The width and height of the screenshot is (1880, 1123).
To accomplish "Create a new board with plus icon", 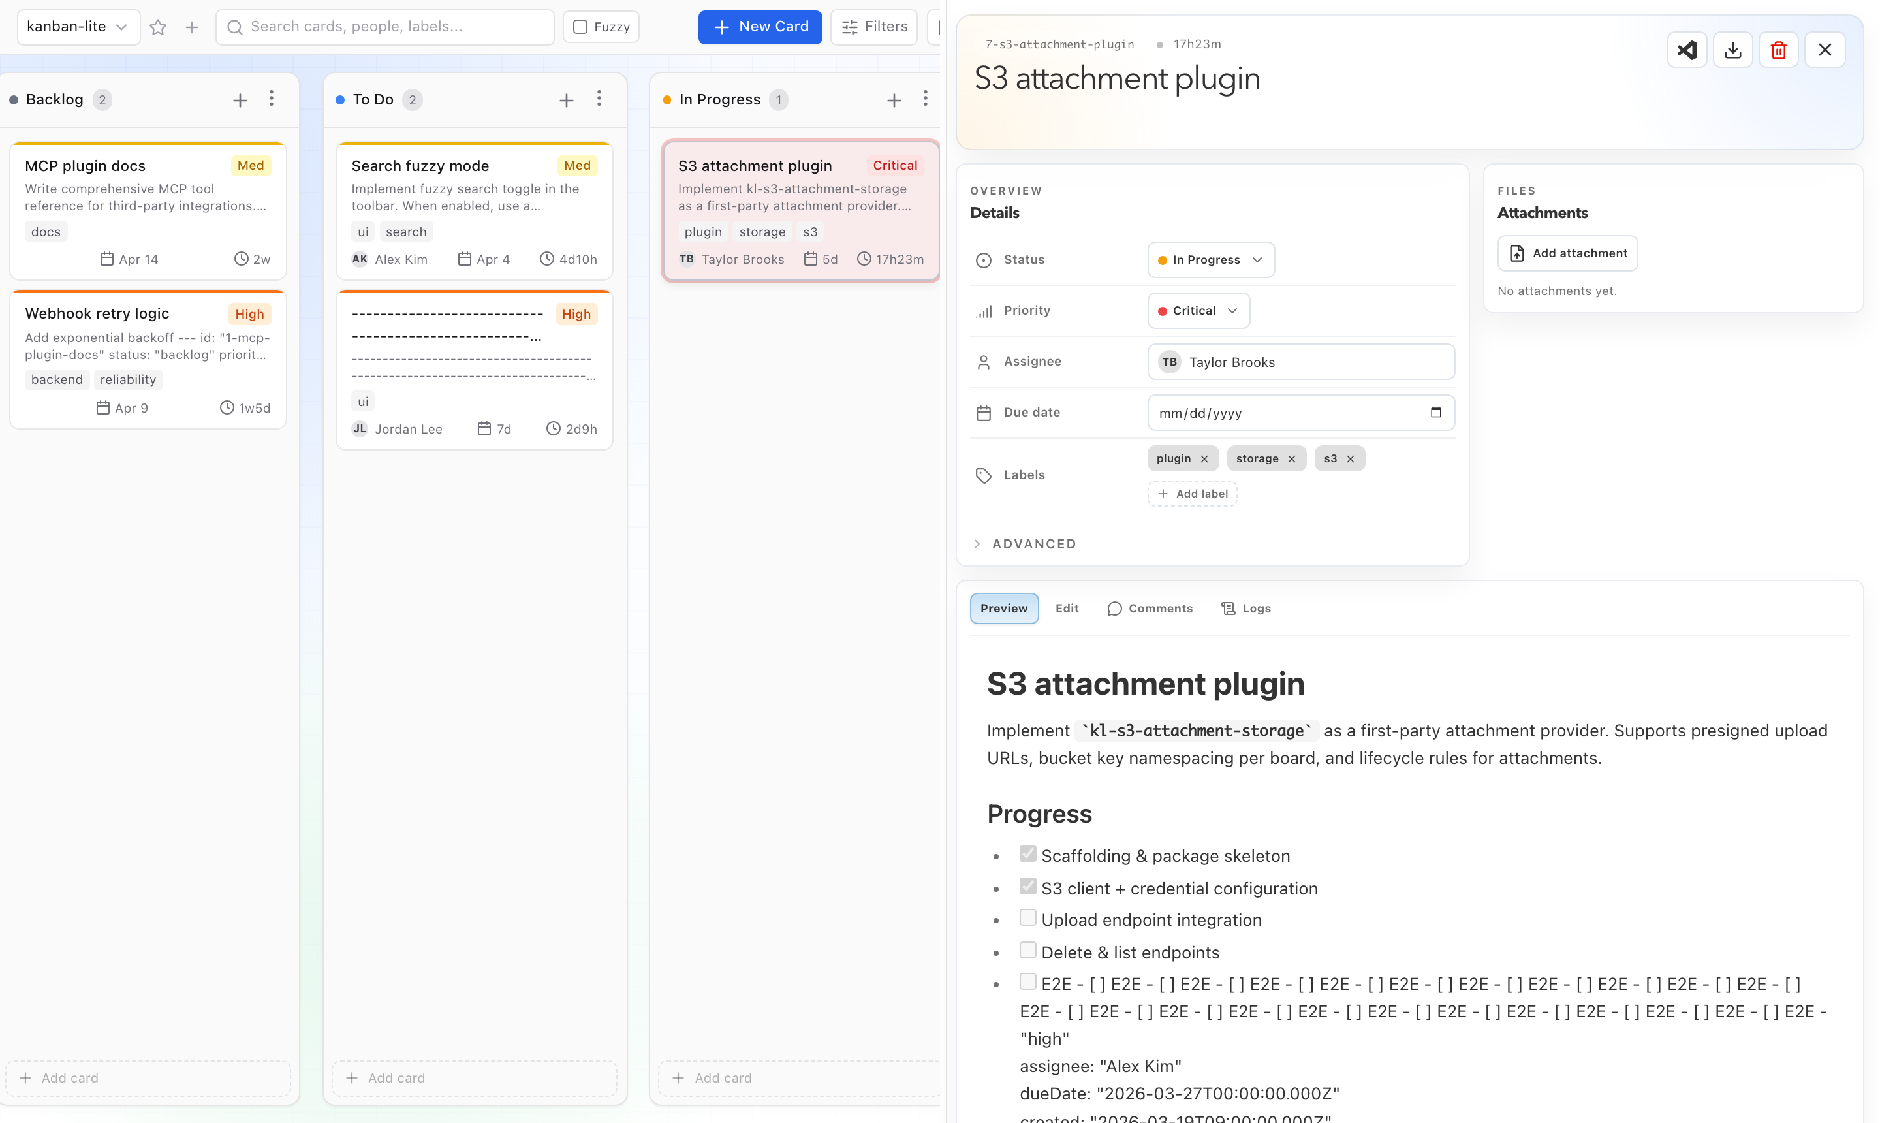I will [x=191, y=27].
